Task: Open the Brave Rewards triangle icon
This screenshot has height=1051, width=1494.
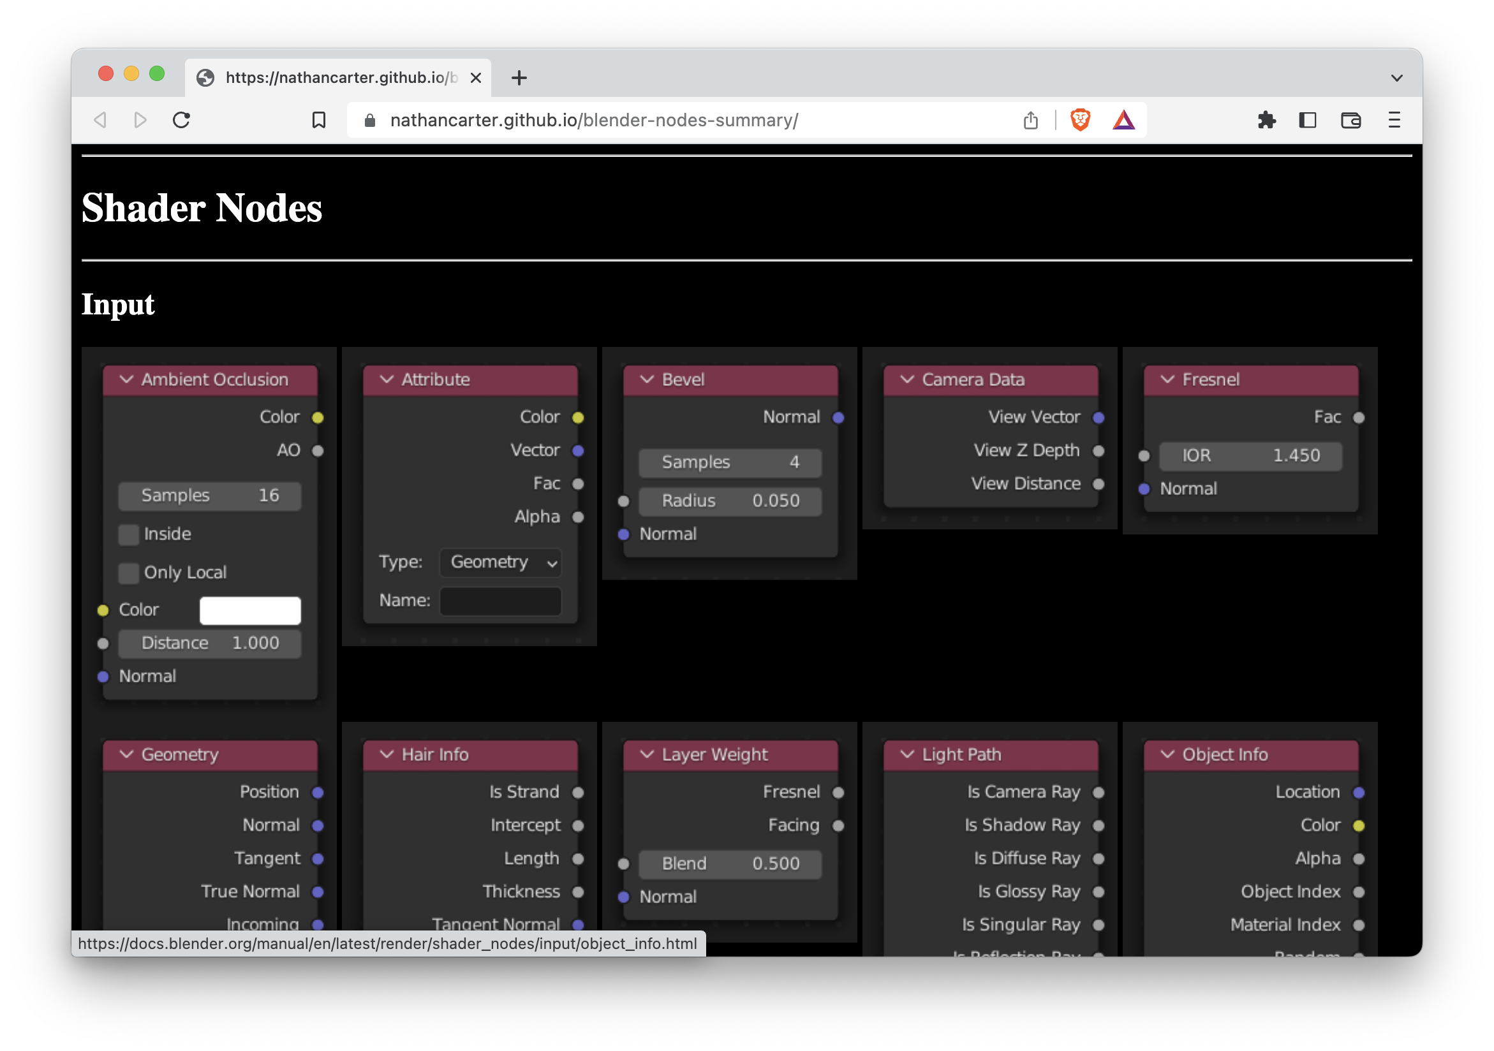Action: click(x=1123, y=121)
